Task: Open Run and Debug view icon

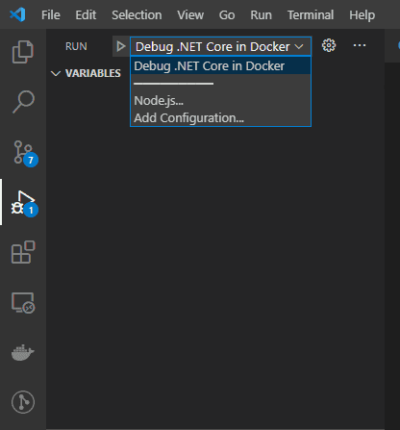Action: click(x=24, y=203)
